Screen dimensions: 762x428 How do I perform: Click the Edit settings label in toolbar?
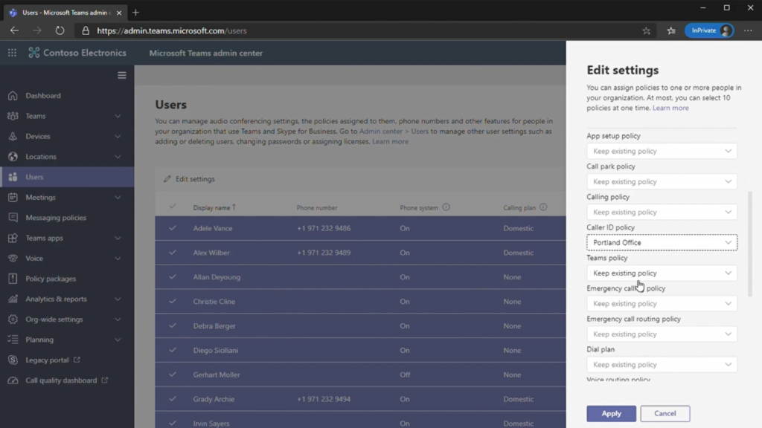pos(195,179)
